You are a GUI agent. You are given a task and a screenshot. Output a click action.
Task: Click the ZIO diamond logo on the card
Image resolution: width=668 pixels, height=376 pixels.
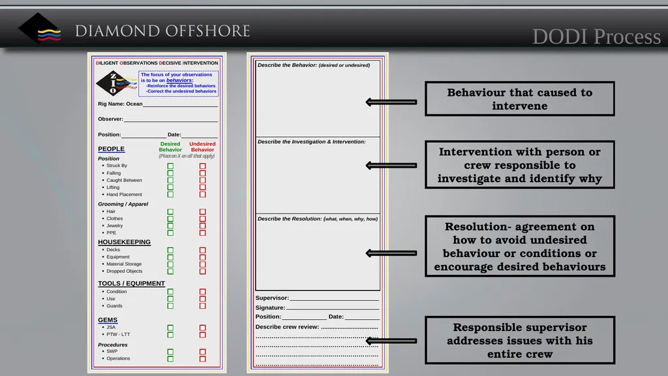coord(115,83)
